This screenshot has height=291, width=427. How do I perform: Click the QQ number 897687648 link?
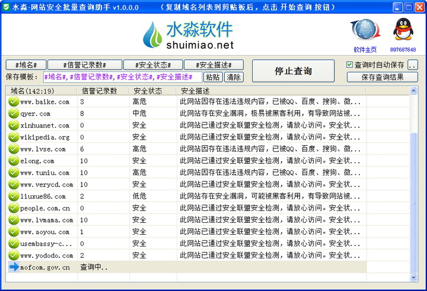pyautogui.click(x=403, y=50)
